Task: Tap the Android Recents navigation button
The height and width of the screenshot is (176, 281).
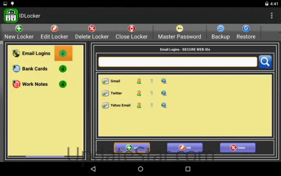Action: point(188,169)
